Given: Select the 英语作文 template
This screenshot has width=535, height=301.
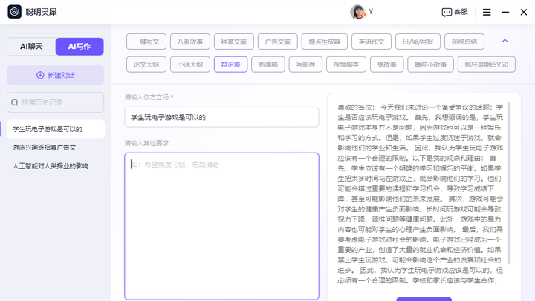Looking at the screenshot, I should [x=372, y=42].
